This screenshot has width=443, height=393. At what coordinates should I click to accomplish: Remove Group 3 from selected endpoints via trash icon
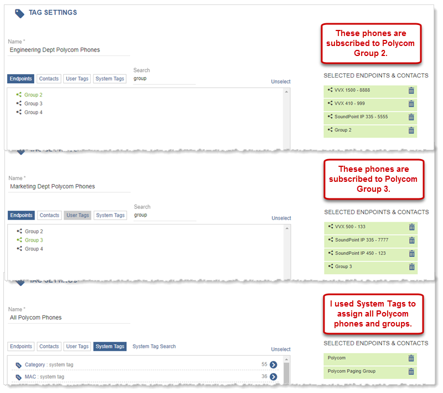(x=411, y=267)
